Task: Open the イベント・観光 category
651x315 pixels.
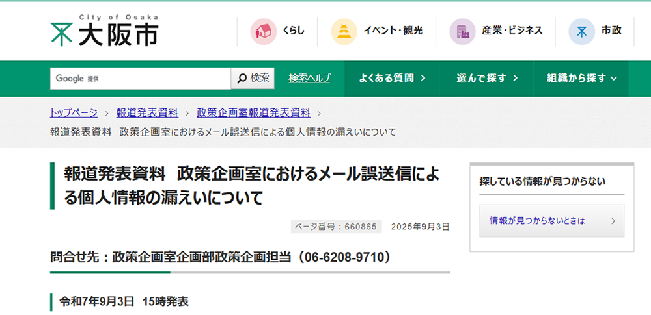Action: (x=377, y=31)
